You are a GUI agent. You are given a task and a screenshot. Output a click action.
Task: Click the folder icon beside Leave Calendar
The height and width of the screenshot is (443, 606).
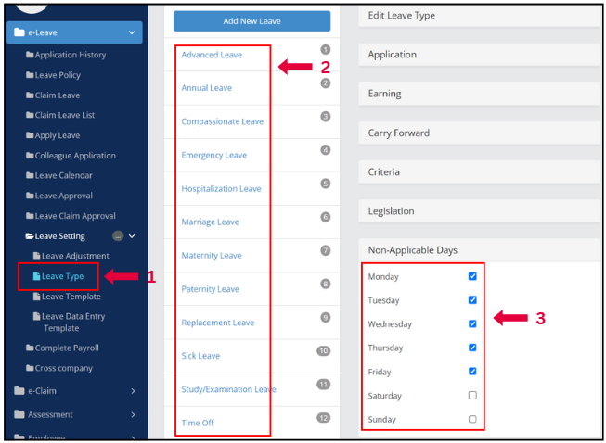[x=30, y=175]
